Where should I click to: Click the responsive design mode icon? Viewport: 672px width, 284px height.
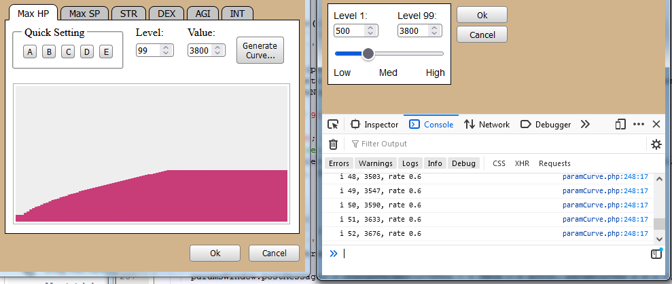(620, 124)
